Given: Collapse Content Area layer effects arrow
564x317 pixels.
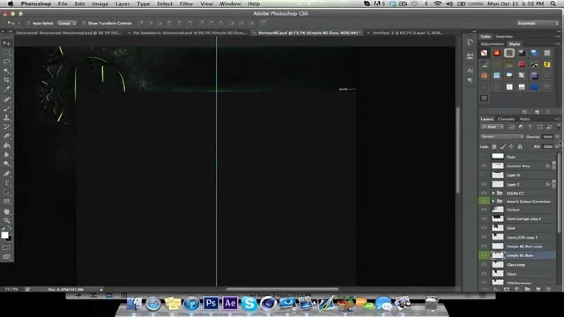Looking at the screenshot, I should tap(554, 166).
